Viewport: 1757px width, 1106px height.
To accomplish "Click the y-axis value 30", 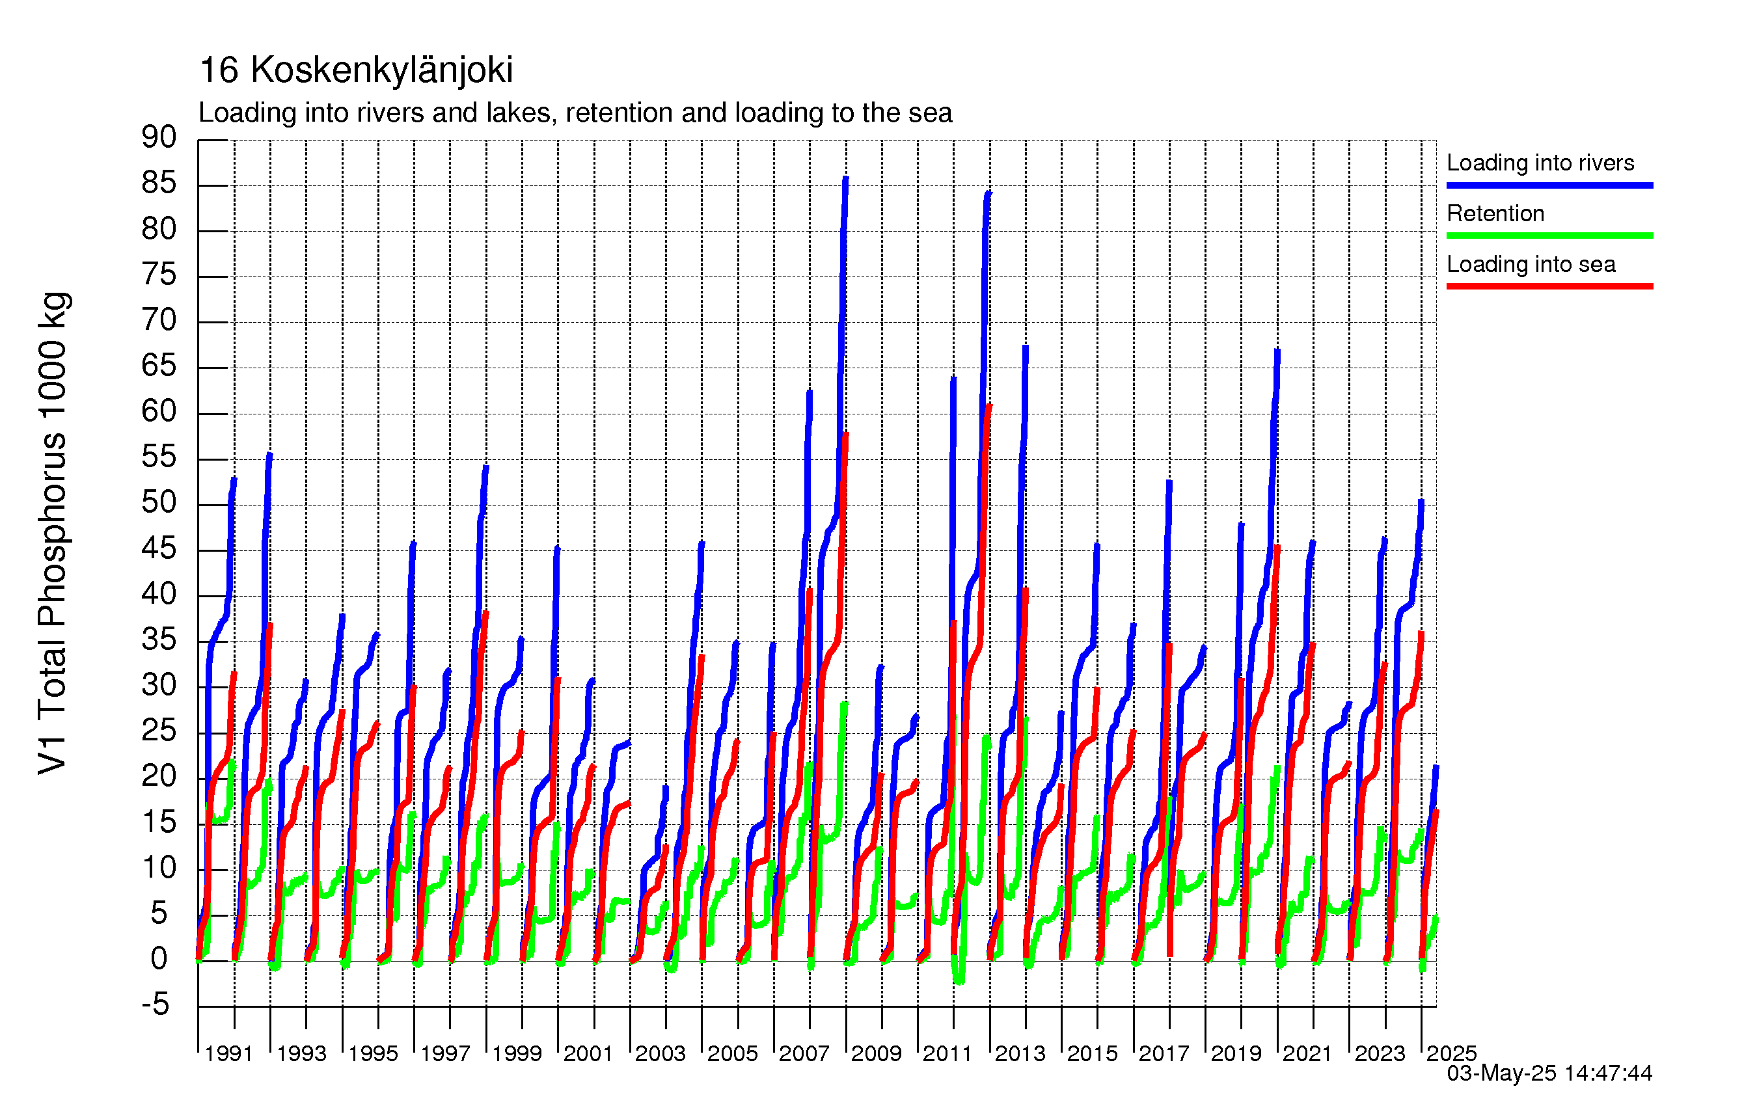I will coord(159,685).
